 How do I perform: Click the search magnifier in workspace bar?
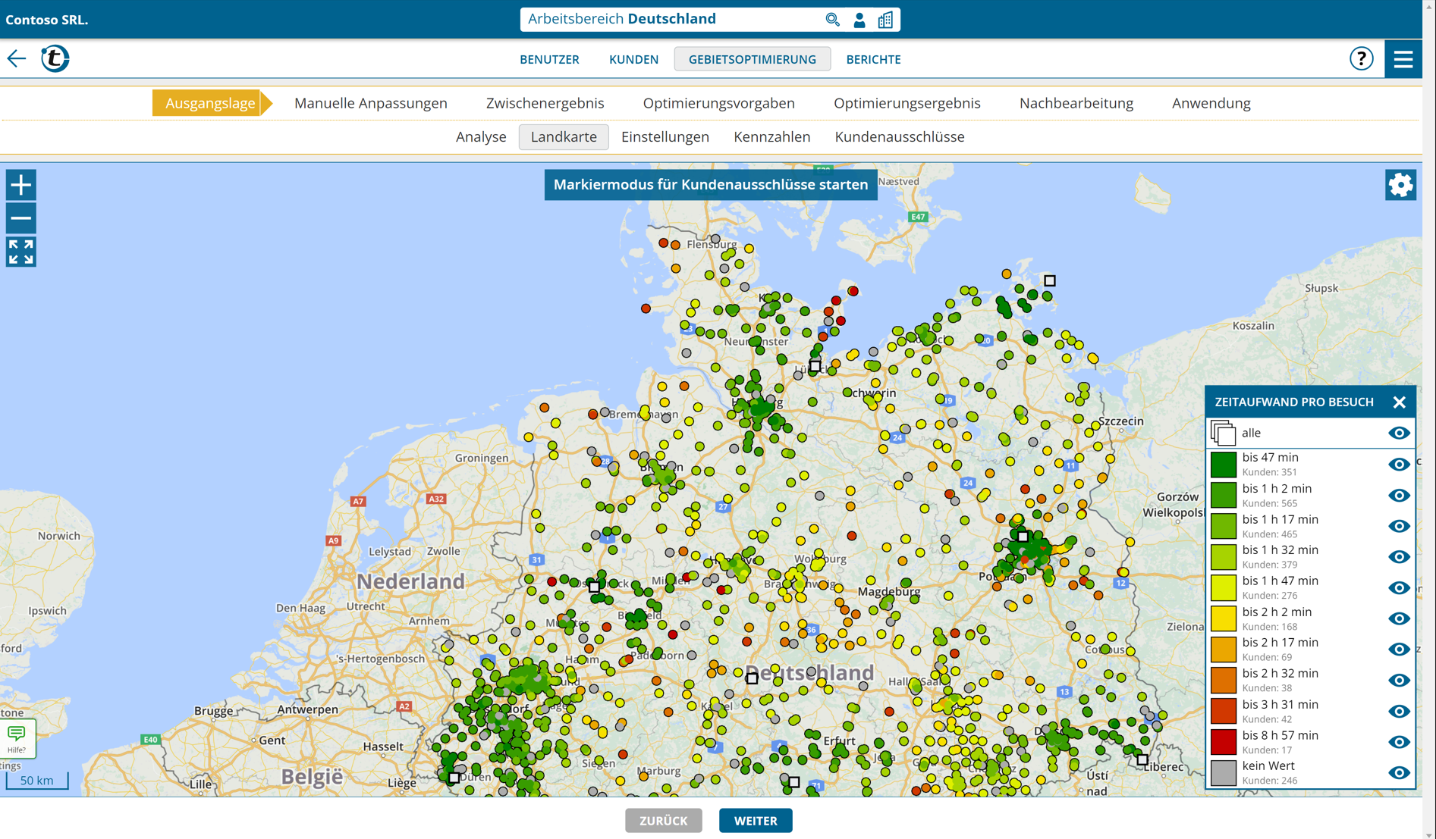[832, 20]
